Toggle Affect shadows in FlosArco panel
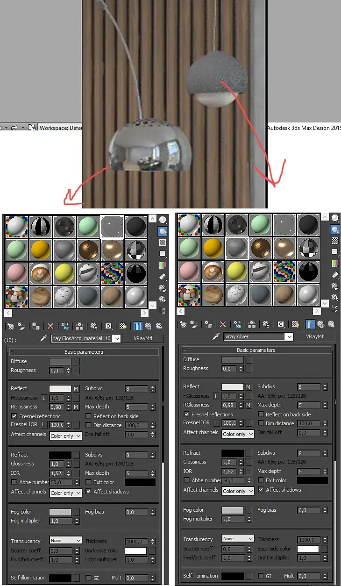This screenshot has height=586, width=341. (x=89, y=492)
